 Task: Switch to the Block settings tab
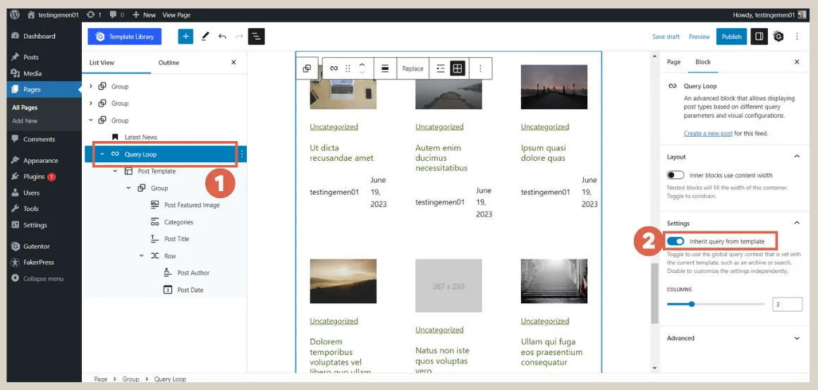point(703,62)
